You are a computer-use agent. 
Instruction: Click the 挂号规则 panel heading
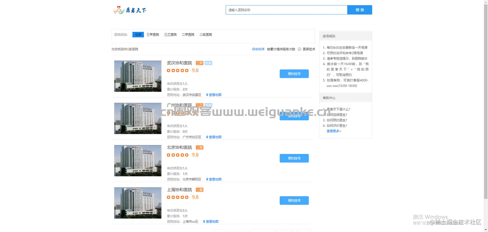(329, 36)
